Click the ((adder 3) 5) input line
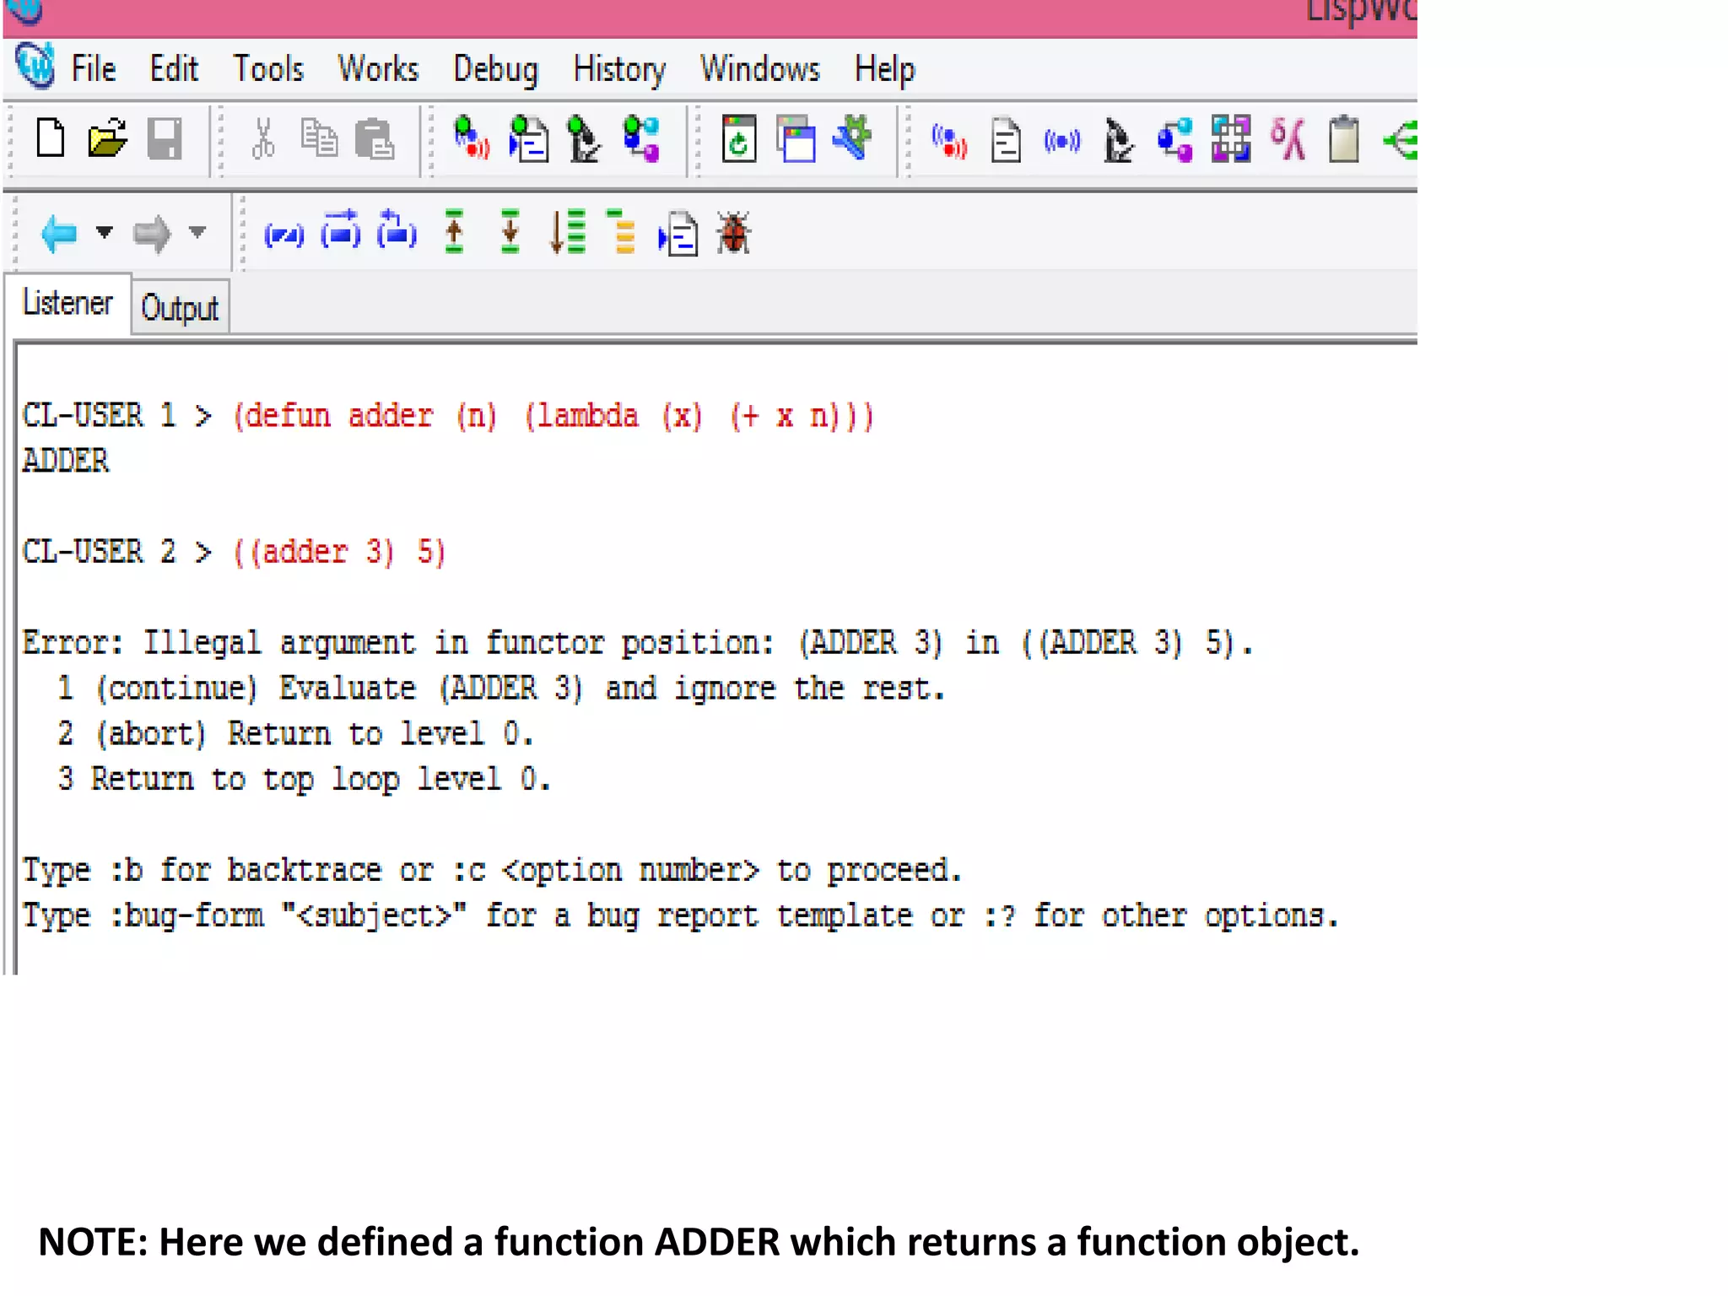 339,552
